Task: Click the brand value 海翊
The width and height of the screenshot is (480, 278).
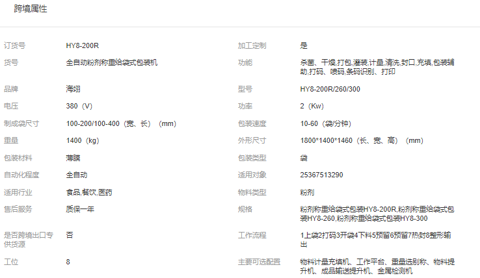Action: [x=73, y=89]
